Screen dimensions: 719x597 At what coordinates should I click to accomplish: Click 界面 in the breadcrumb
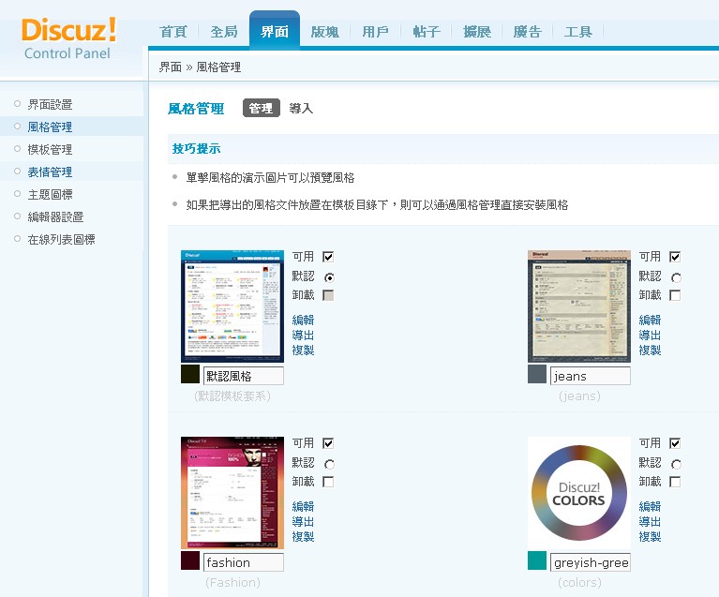(x=170, y=67)
